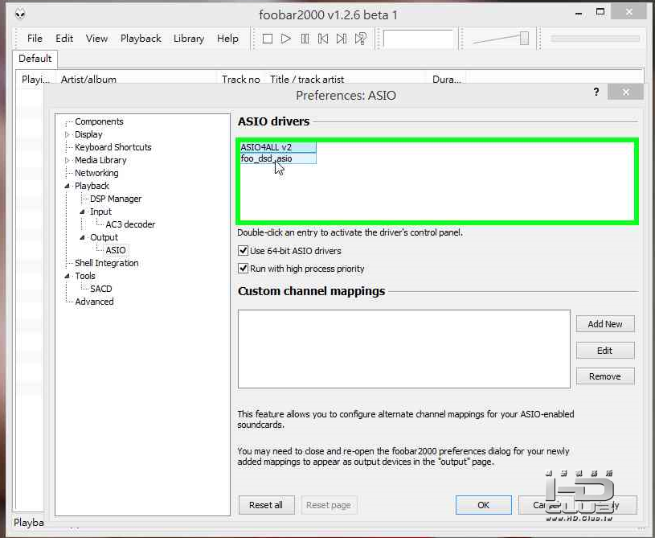Click the Add New button
Screen dimensions: 655x538
605,324
